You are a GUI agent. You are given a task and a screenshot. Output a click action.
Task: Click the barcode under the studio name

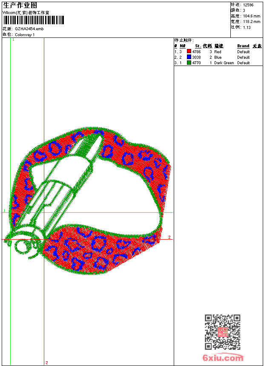(x=33, y=20)
